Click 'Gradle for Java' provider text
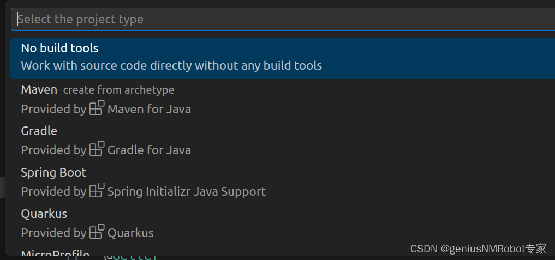 click(149, 150)
